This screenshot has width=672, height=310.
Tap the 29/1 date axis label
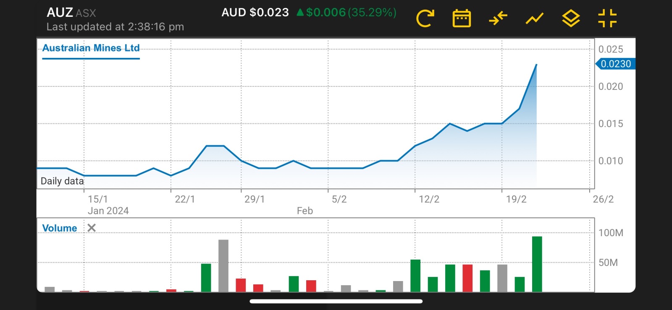[255, 199]
